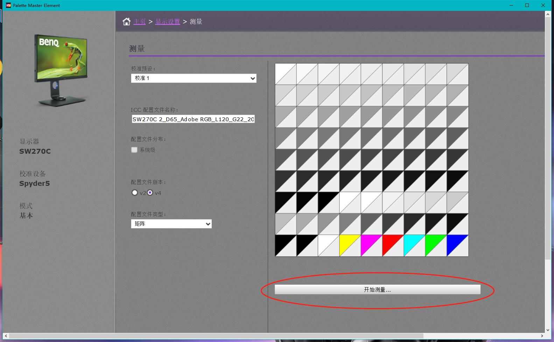Select the v4 profile version radio
The image size is (554, 342).
[150, 192]
